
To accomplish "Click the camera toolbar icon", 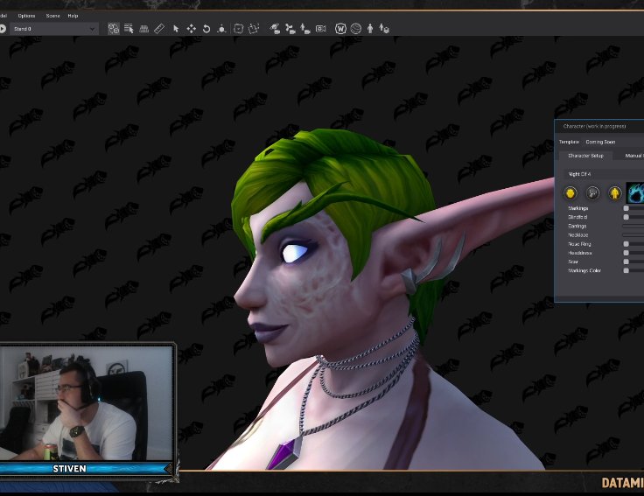I will pos(320,29).
